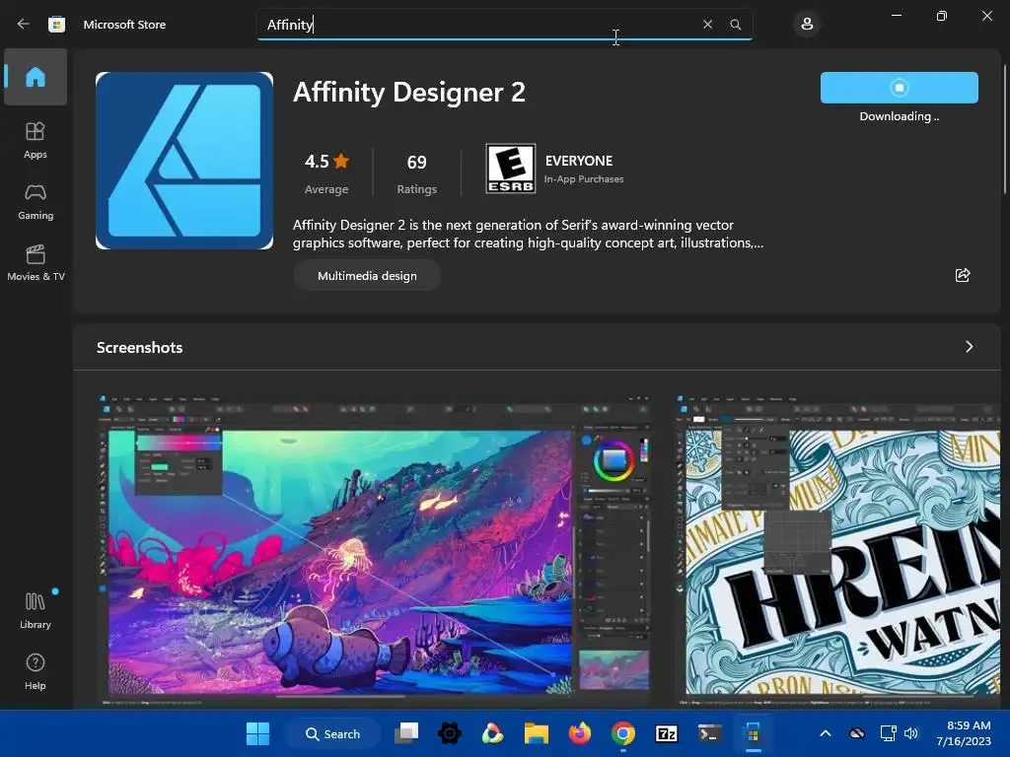Click the Microsoft Store logo icon
The height and width of the screenshot is (757, 1010).
56,24
